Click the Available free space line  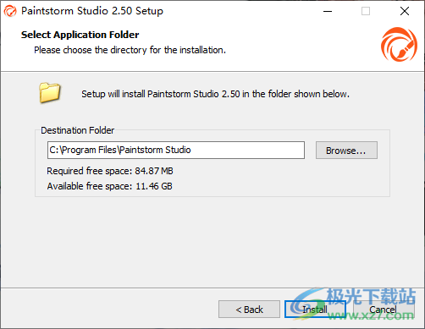[109, 186]
